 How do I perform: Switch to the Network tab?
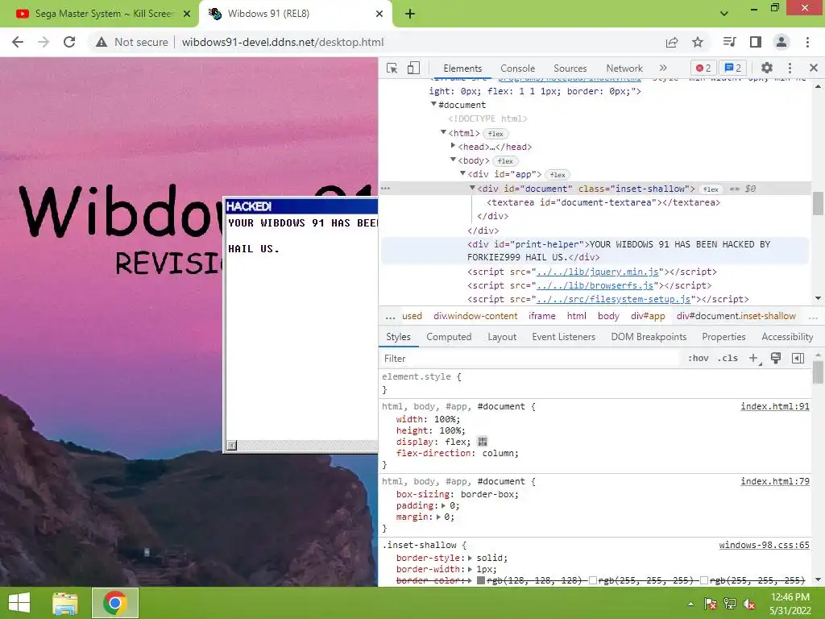[624, 69]
